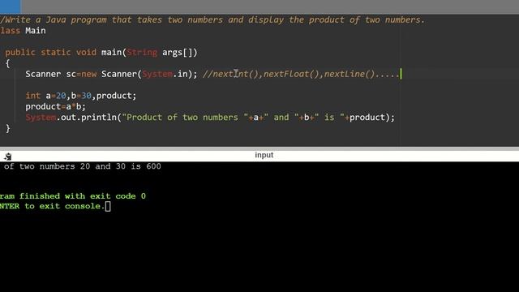Click the divider bar between editor and console
Image resolution: width=519 pixels, height=292 pixels.
click(x=259, y=148)
